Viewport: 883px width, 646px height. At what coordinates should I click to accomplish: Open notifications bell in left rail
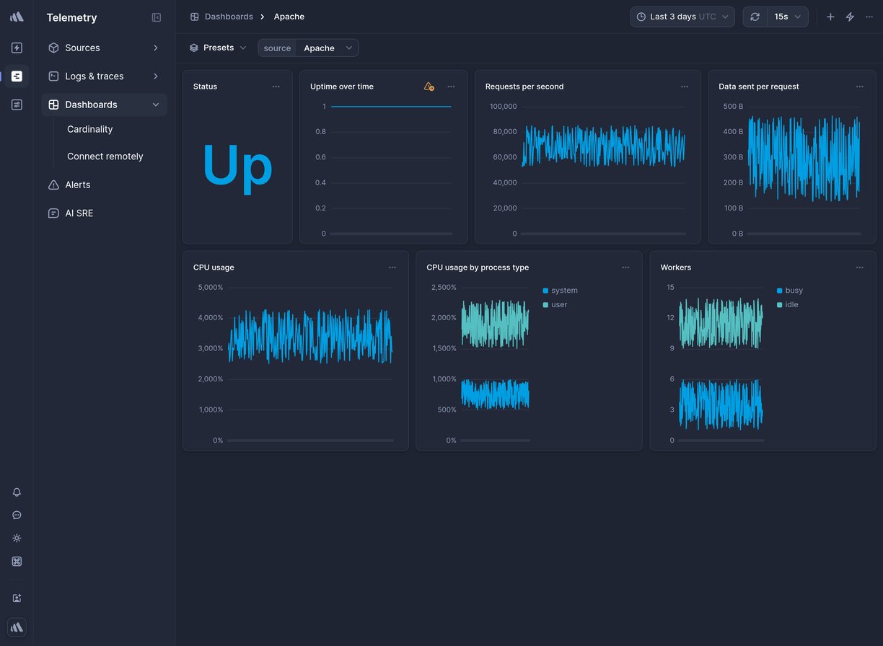point(17,492)
